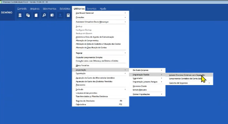Open search with the magnifier icon
Viewport: 228px width, 124px height.
(44, 15)
